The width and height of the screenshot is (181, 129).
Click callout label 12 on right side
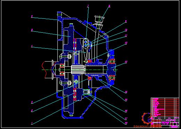click(x=126, y=43)
